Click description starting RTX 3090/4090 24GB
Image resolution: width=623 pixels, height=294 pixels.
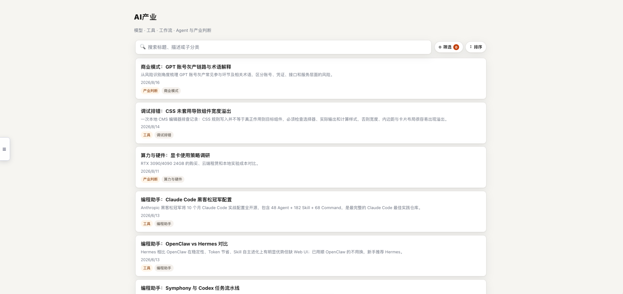pos(200,164)
